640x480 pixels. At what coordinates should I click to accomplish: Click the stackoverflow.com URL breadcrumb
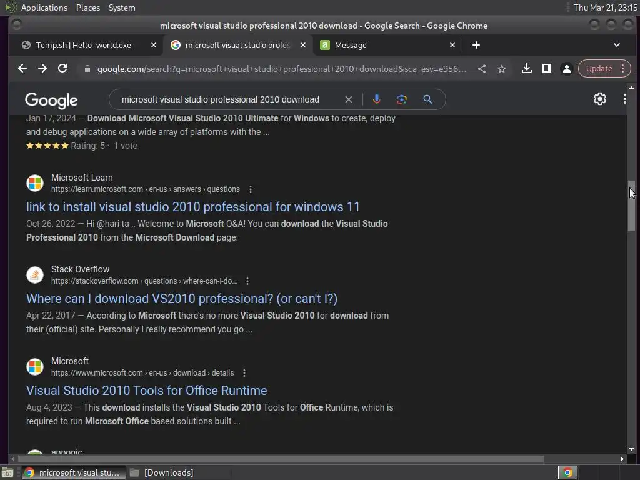(x=144, y=281)
